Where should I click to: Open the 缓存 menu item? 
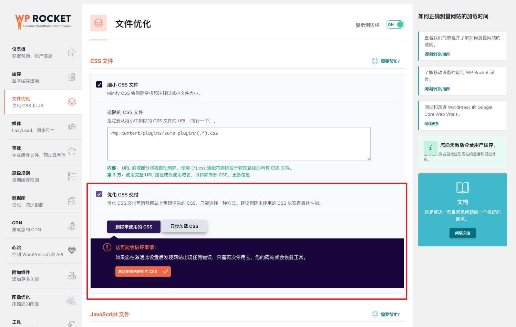(x=43, y=77)
